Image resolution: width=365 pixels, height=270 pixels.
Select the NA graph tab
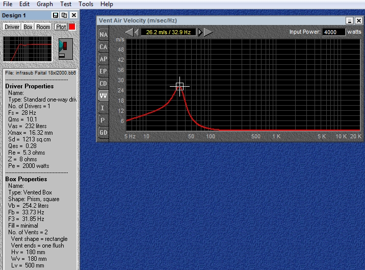[x=103, y=35]
